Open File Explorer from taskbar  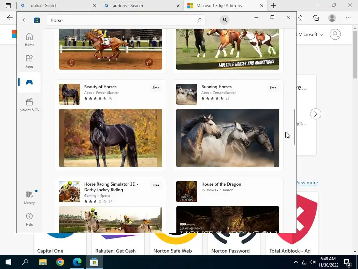(43, 262)
